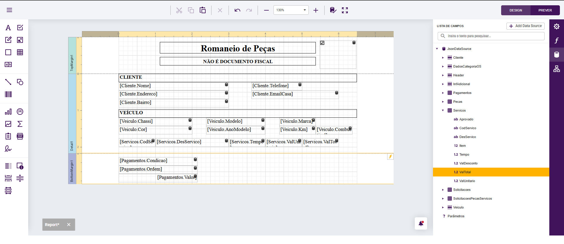This screenshot has width=564, height=244.
Task: Open the 130% zoom level dropdown
Action: [305, 10]
